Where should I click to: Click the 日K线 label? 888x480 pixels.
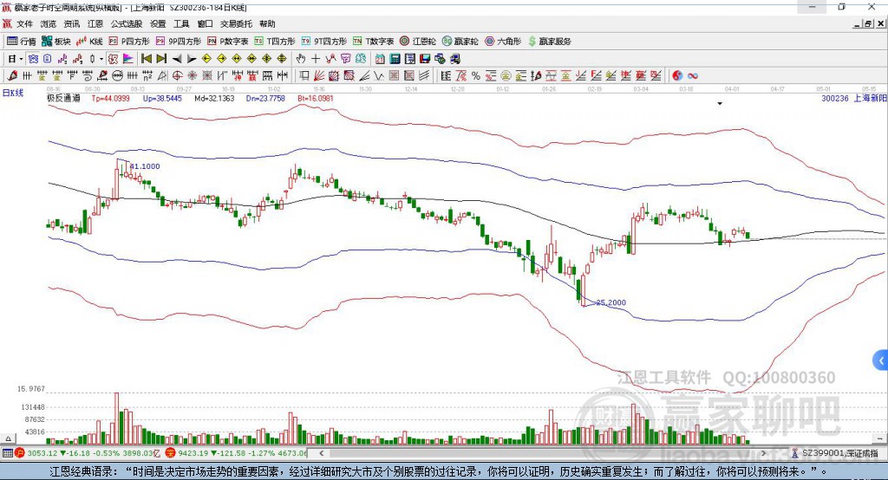pyautogui.click(x=13, y=94)
